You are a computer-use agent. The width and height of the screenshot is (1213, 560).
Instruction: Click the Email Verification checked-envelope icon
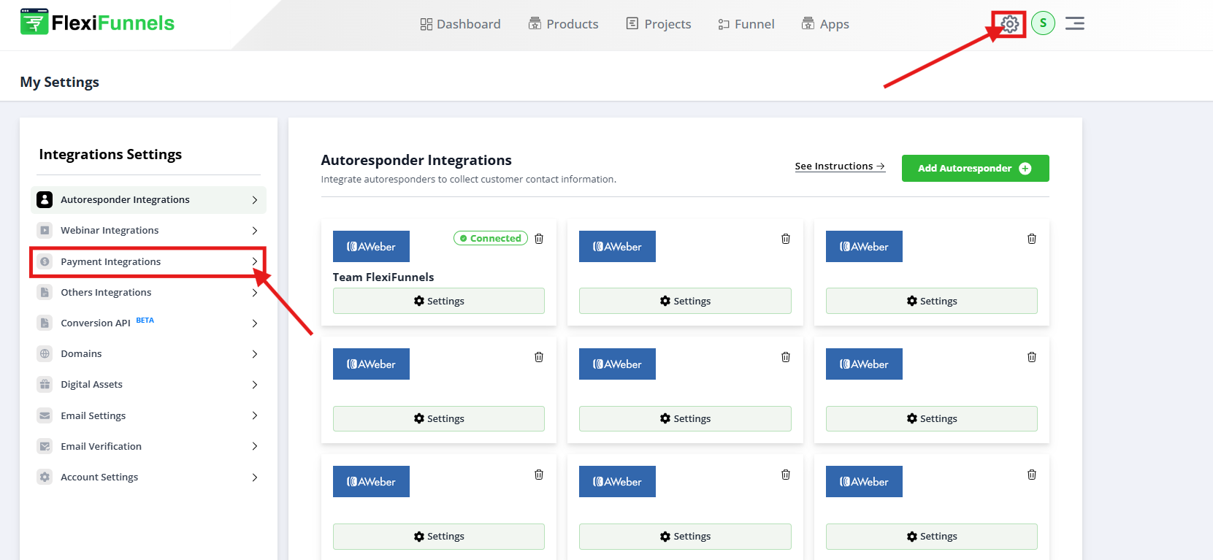pyautogui.click(x=45, y=446)
